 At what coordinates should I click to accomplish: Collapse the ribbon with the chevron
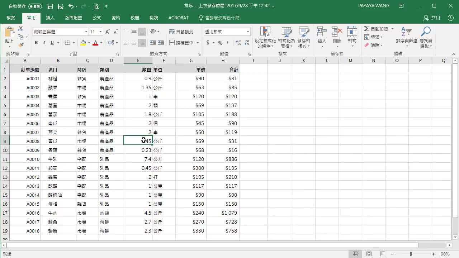454,54
